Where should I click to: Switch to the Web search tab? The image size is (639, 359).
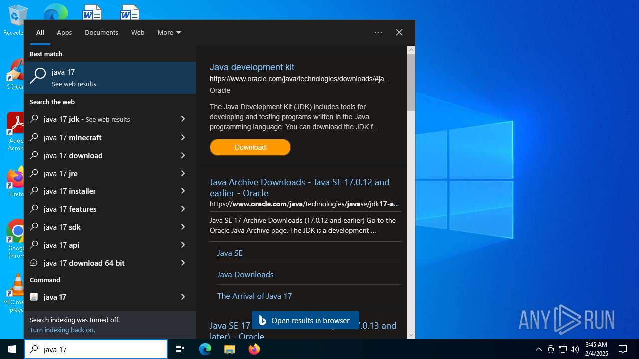point(138,32)
